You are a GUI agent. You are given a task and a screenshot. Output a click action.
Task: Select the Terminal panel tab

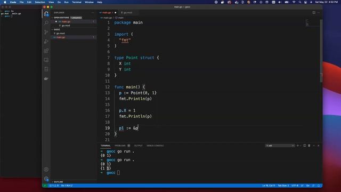[x=105, y=146]
